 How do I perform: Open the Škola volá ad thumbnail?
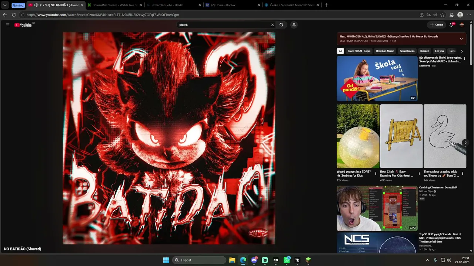click(x=377, y=78)
